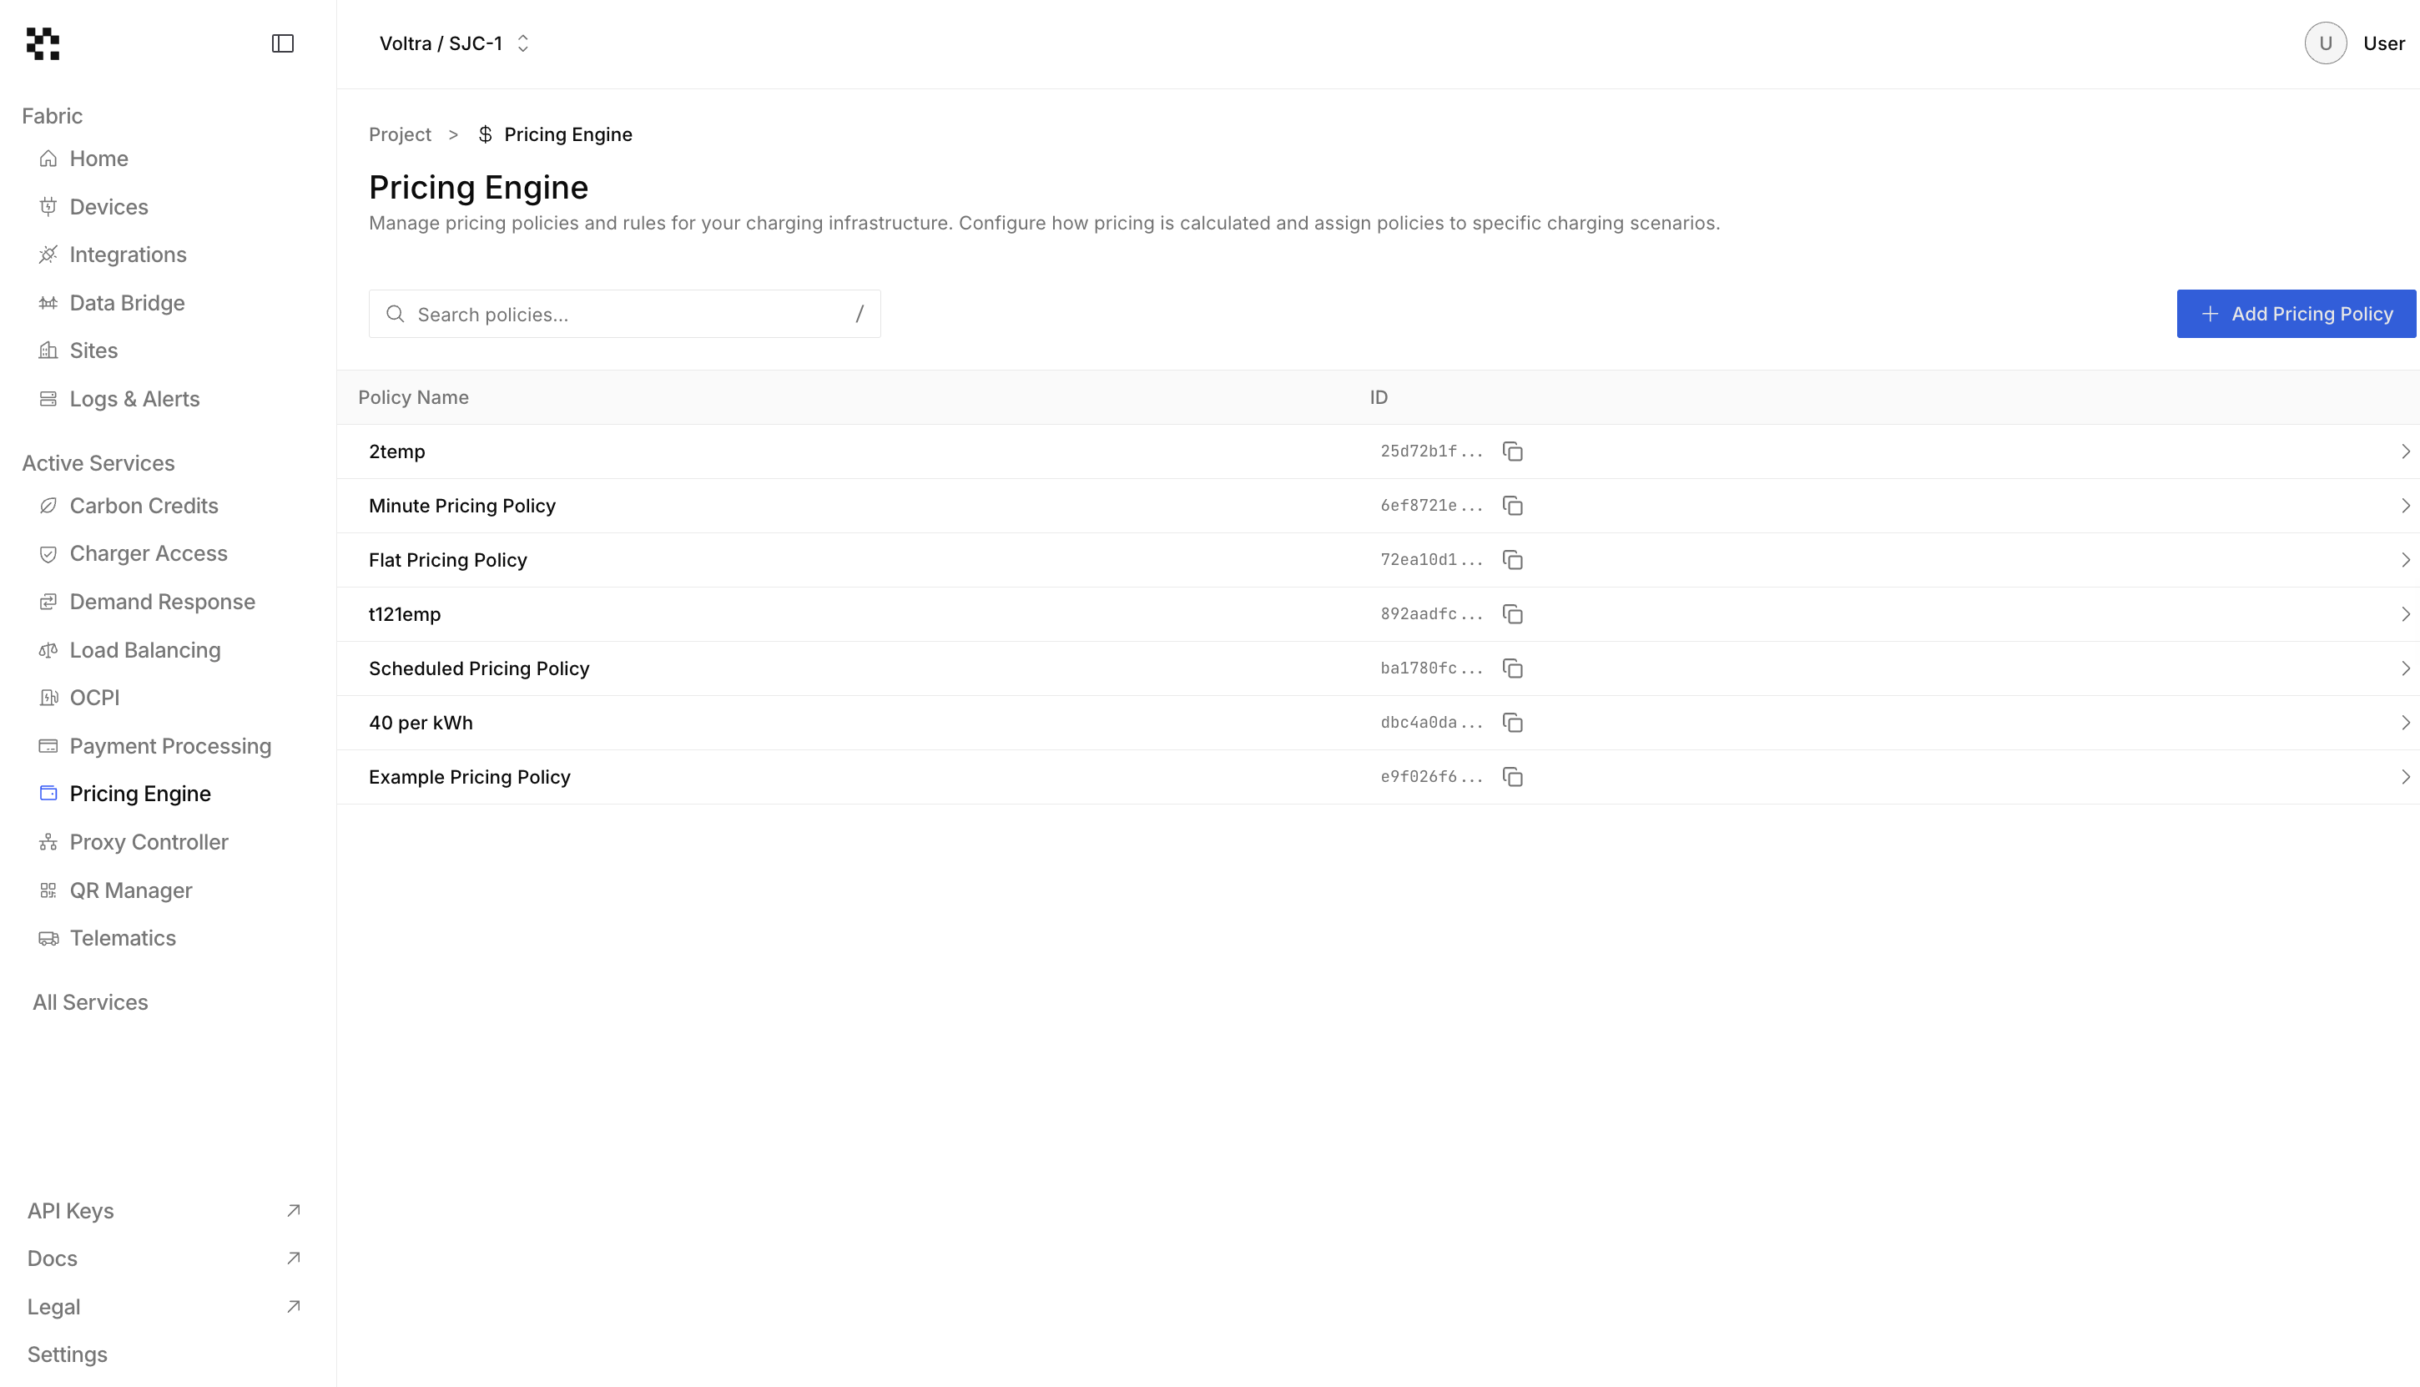
Task: Copy the Flat Pricing Policy ID
Action: 1512,560
